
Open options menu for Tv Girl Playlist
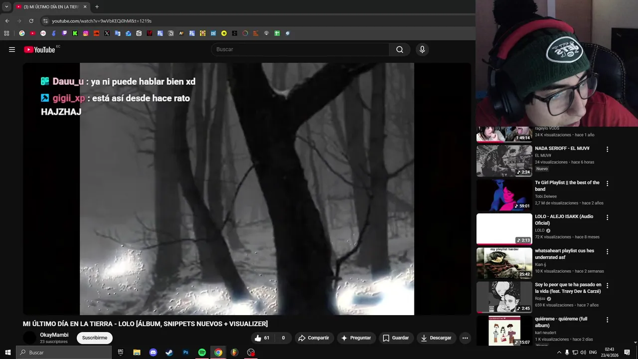pos(607,183)
